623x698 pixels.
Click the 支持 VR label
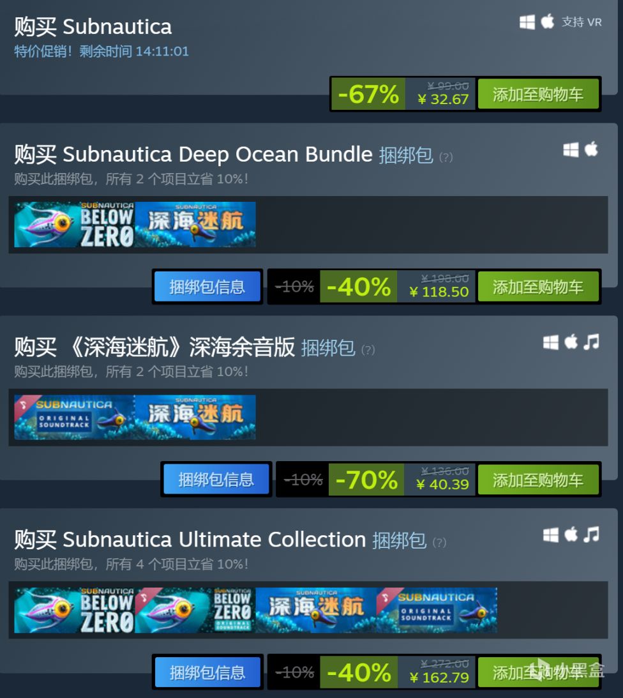point(581,22)
